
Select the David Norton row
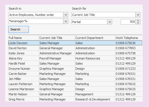pos(75,48)
